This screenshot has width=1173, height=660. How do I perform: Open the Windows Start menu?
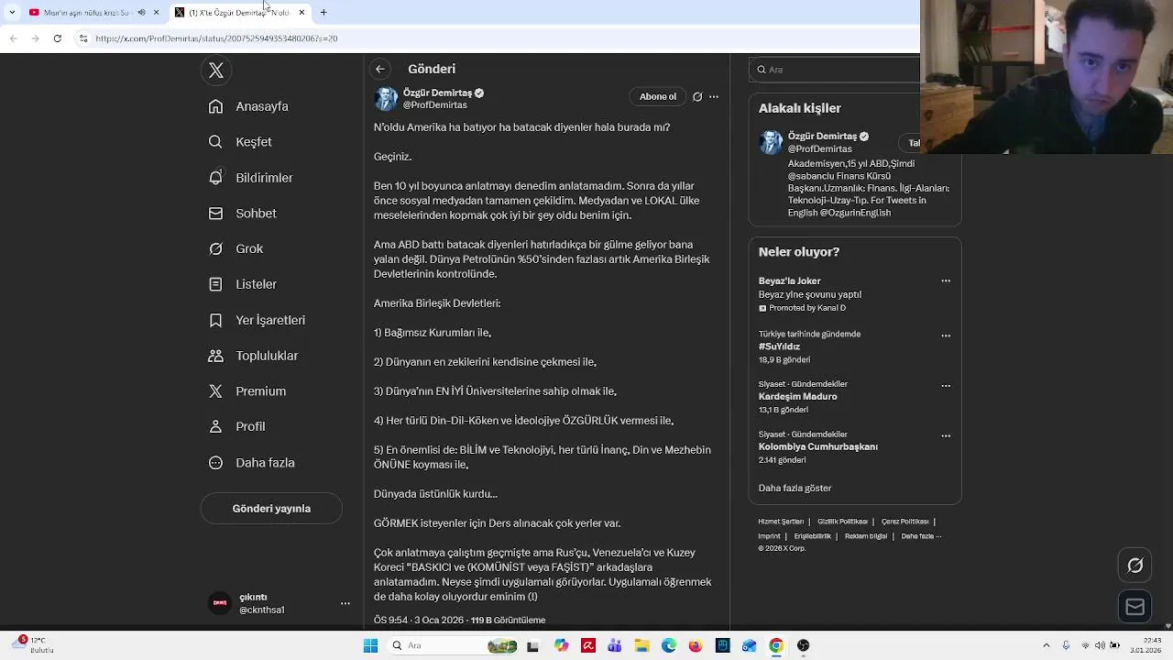370,646
